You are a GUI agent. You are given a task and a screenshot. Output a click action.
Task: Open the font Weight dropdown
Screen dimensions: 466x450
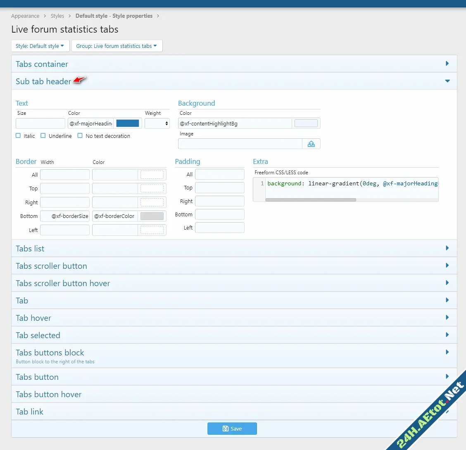point(157,123)
